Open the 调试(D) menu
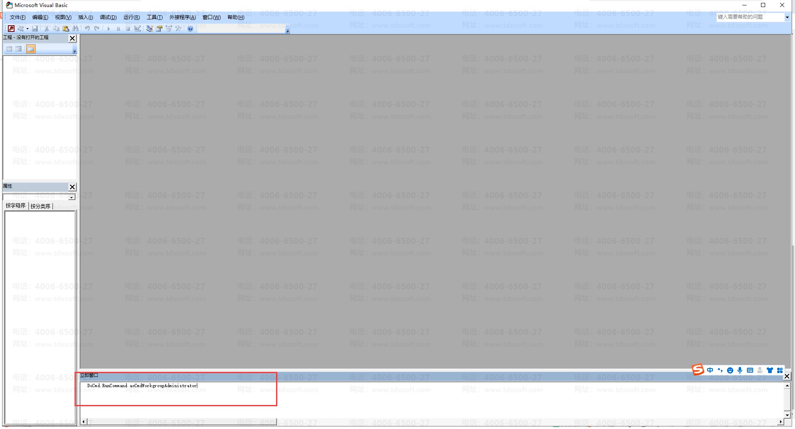Image resolution: width=795 pixels, height=429 pixels. [108, 17]
